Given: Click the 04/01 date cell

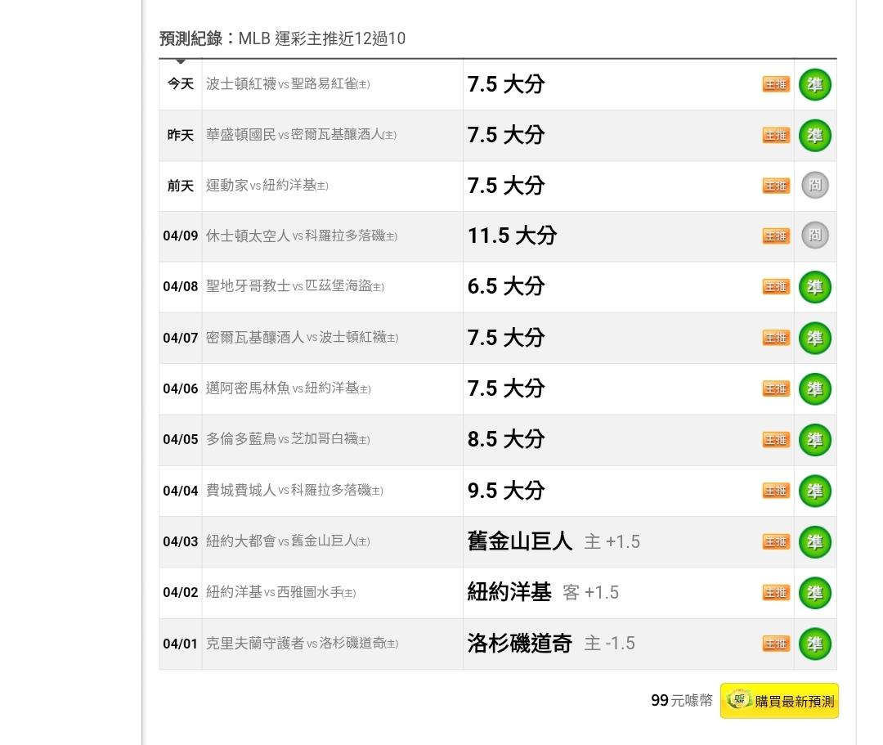Looking at the screenshot, I should pos(181,644).
